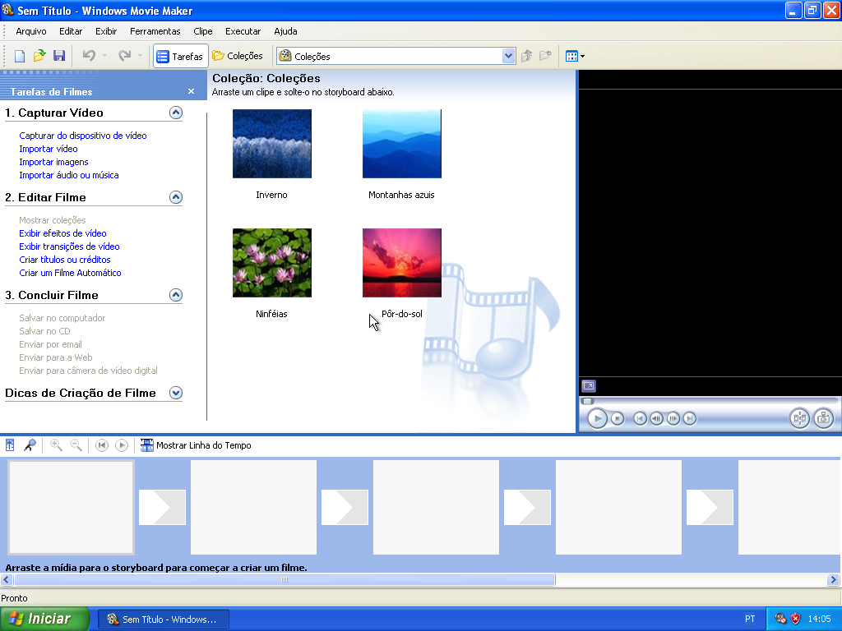The image size is (842, 631).
Task: Save the project with the floppy disk icon
Action: (x=59, y=56)
